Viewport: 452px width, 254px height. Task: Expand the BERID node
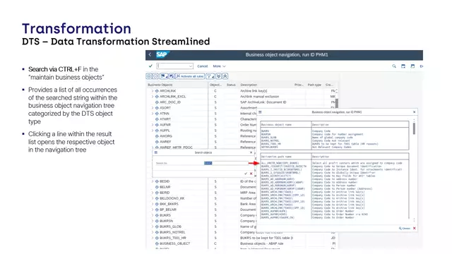point(153,193)
